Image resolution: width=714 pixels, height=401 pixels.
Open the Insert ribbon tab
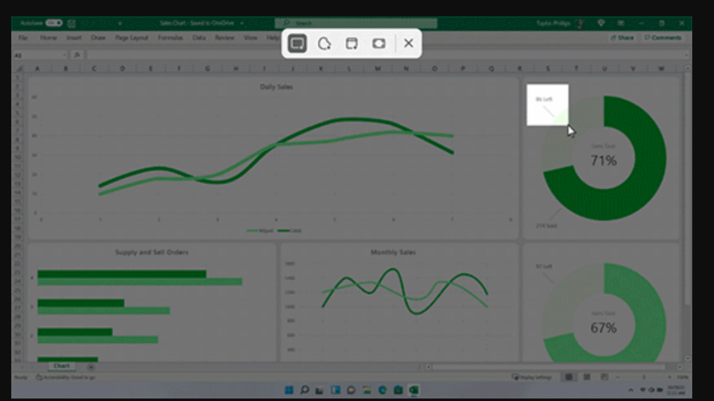tap(74, 38)
